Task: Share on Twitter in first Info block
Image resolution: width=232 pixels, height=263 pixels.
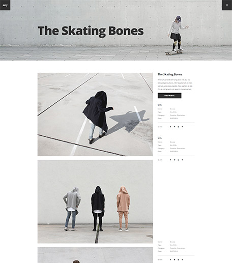Action: pos(175,127)
